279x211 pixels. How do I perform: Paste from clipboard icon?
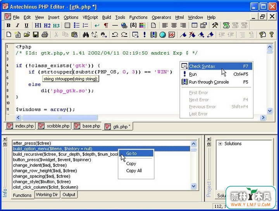tap(74, 34)
